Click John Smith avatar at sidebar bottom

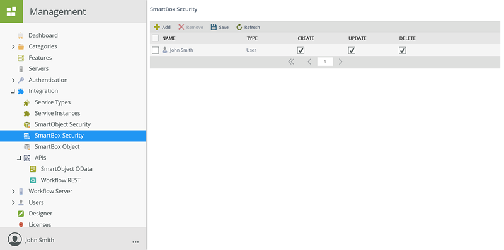tap(14, 239)
